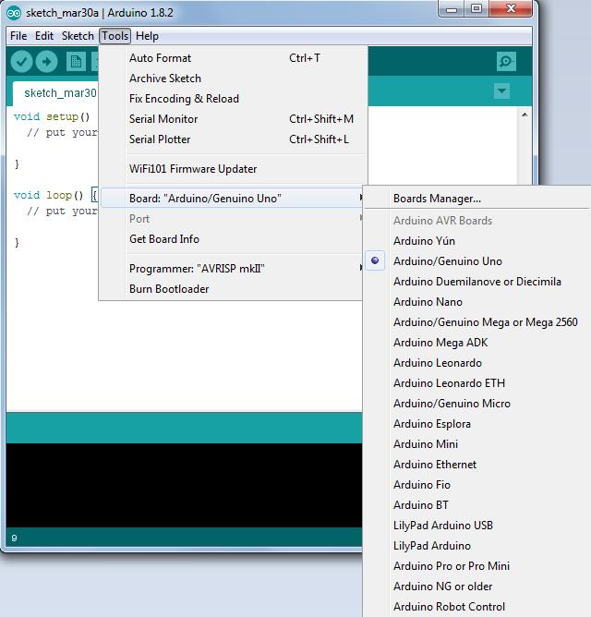Expand the Board submenu arrow
Image resolution: width=591 pixels, height=617 pixels.
[x=360, y=198]
